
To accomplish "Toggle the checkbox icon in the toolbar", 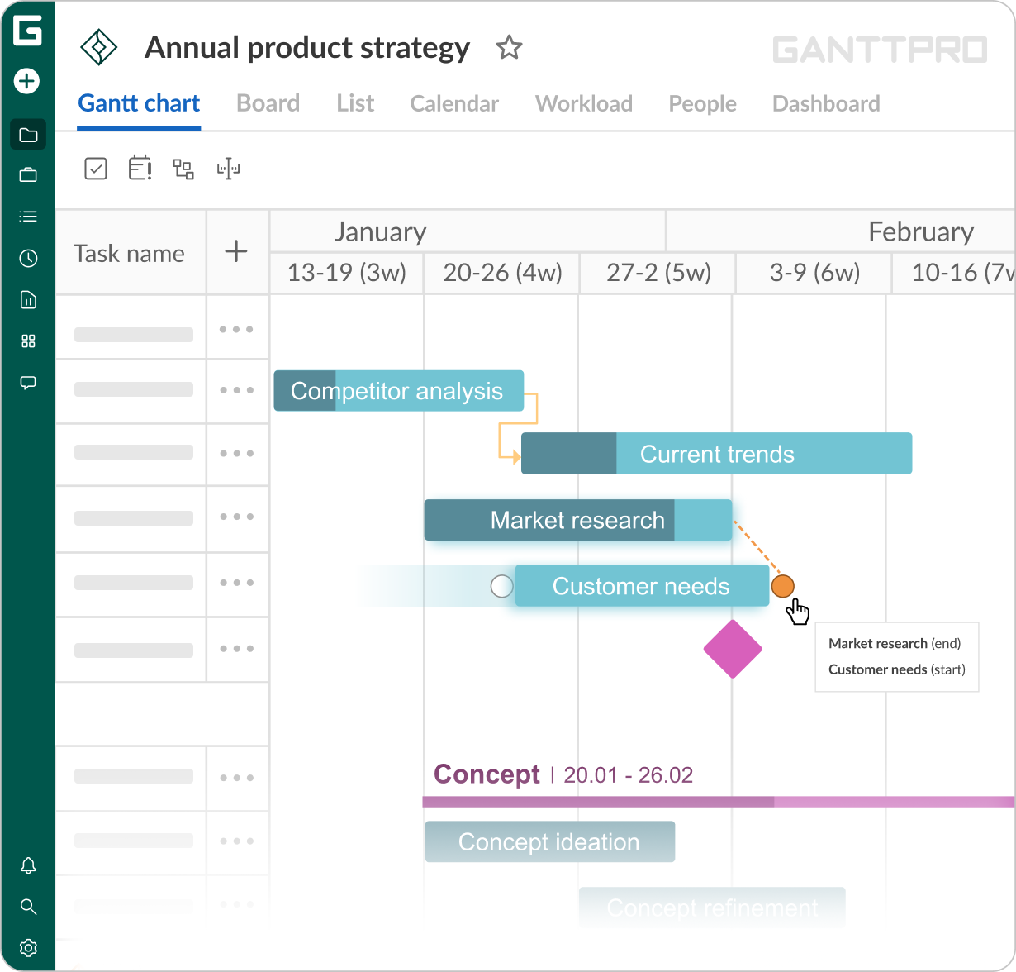I will [x=96, y=169].
